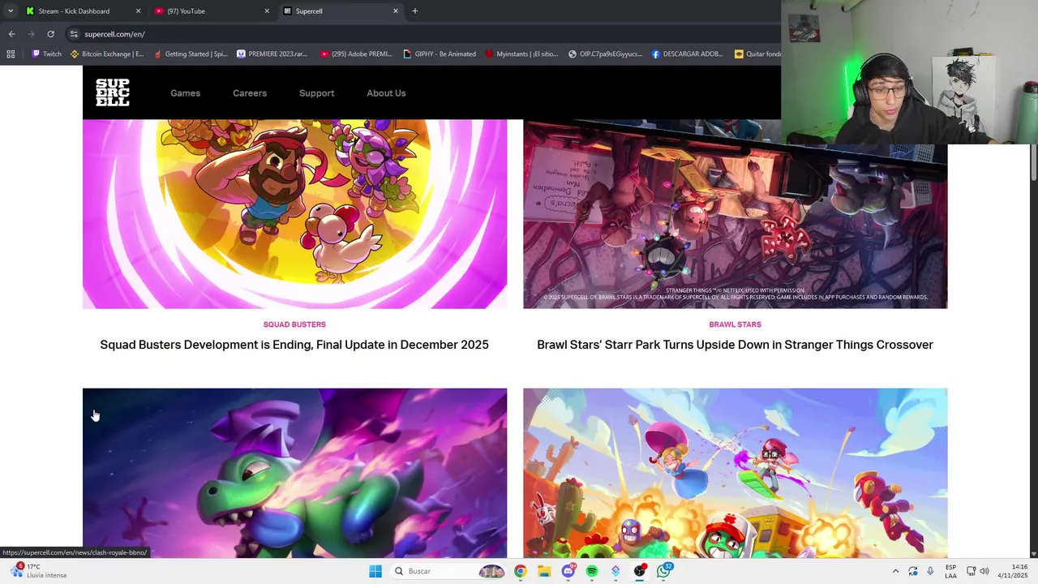Open the DESCARGAR ADOB... Facebook bookmark

tap(688, 54)
